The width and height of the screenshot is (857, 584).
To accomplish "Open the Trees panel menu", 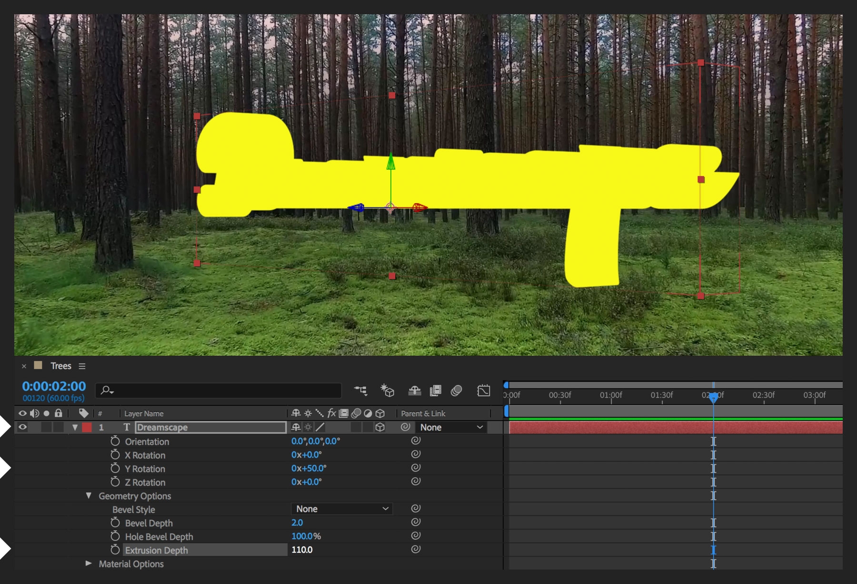I will pos(82,366).
